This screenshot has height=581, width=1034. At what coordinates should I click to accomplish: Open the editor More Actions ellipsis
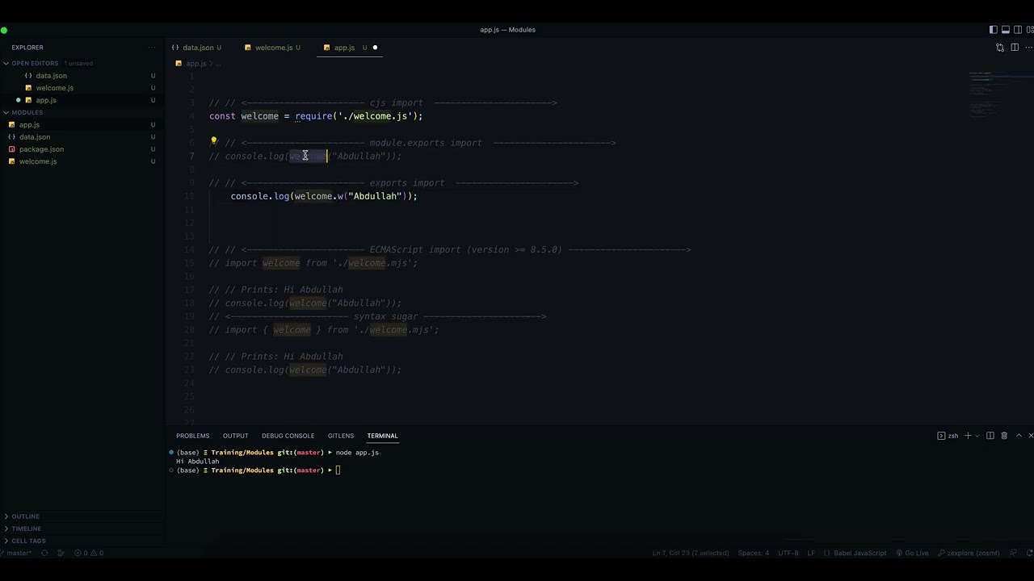pyautogui.click(x=1028, y=48)
